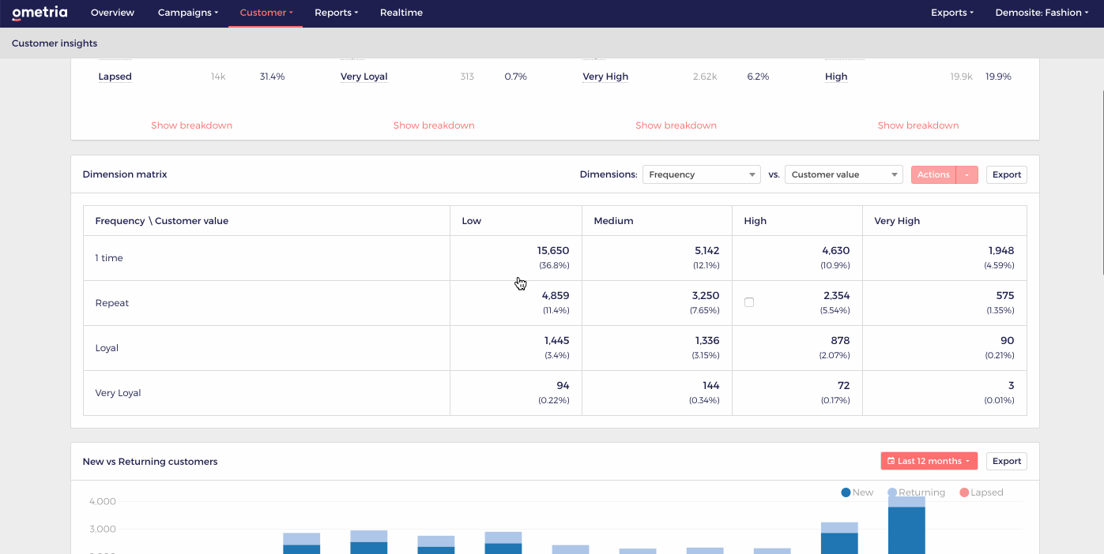
Task: Select the 15,650 cell for 1 time Low
Action: 515,258
